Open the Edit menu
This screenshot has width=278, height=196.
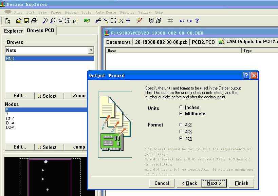tap(30, 12)
